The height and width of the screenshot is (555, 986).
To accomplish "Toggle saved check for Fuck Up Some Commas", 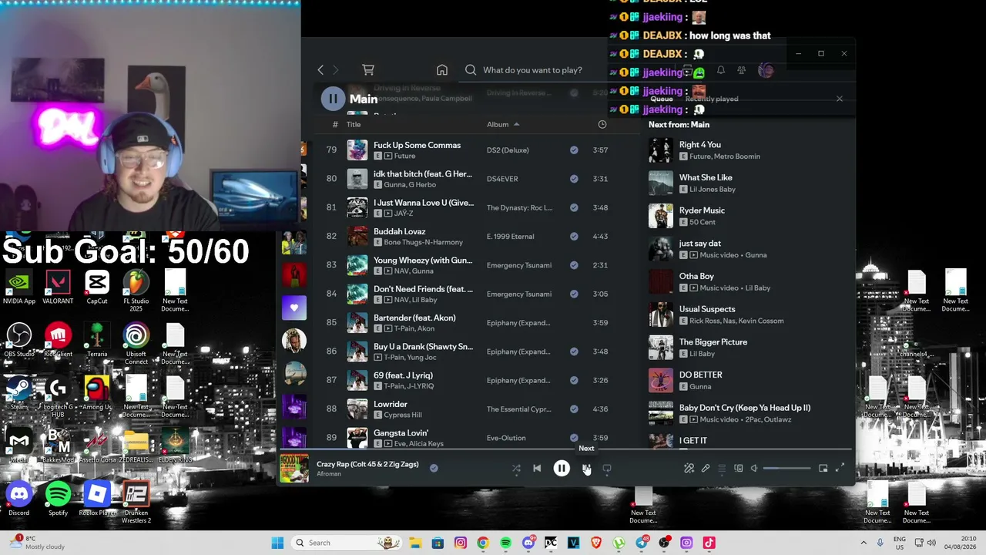I will pyautogui.click(x=574, y=150).
